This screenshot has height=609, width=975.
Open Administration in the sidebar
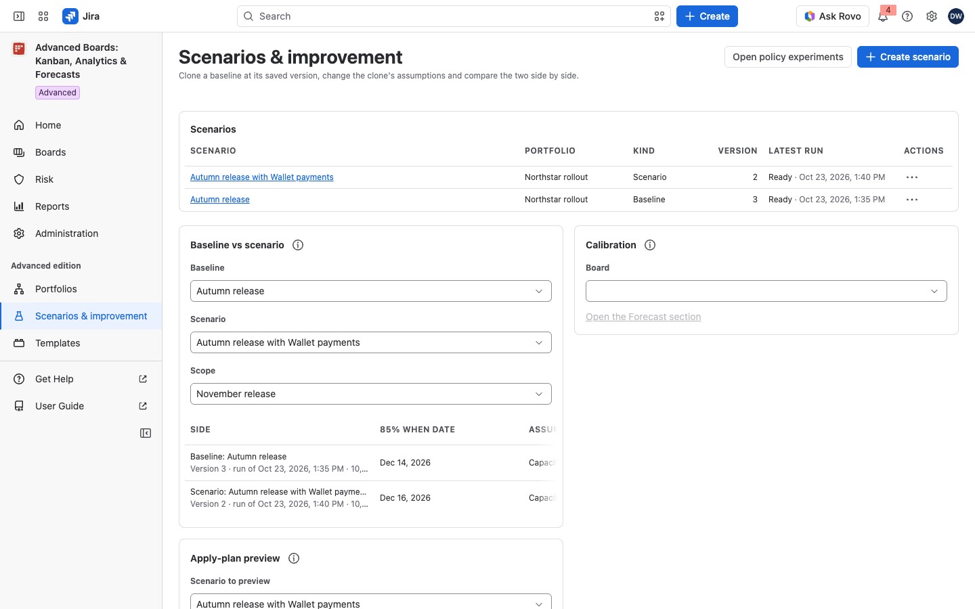(x=81, y=233)
